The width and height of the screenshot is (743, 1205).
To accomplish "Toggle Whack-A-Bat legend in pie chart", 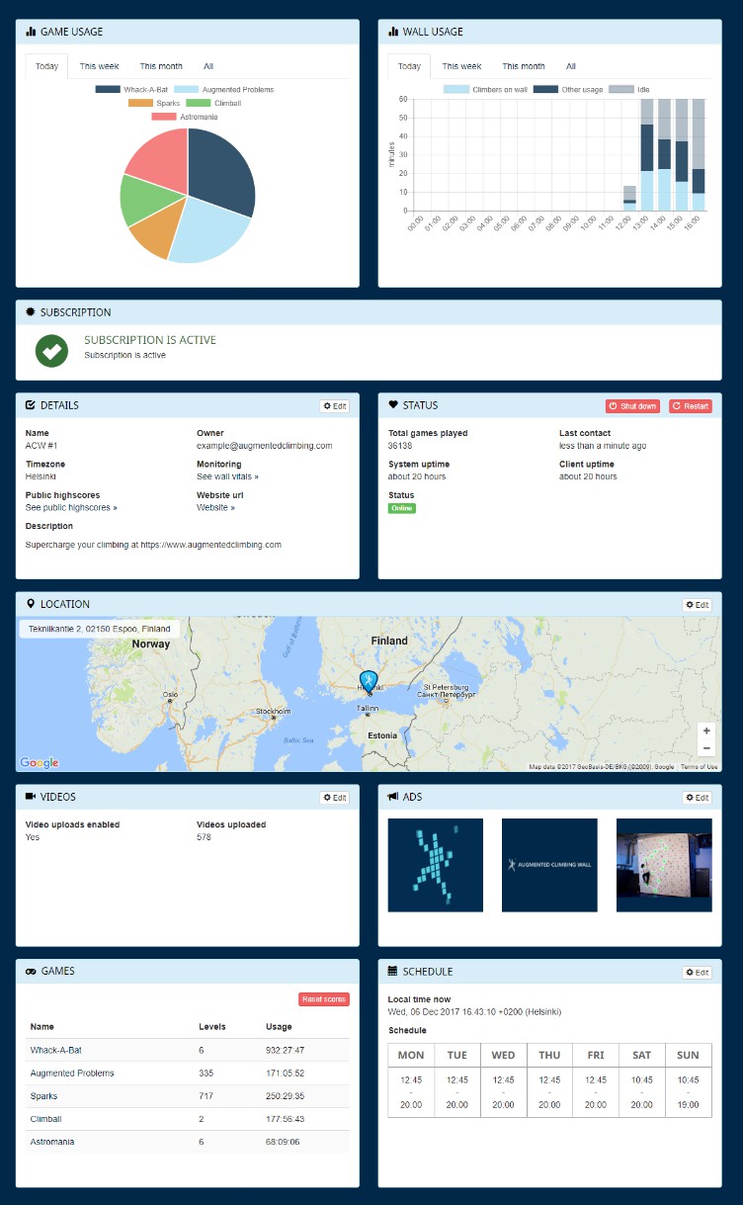I will [135, 90].
